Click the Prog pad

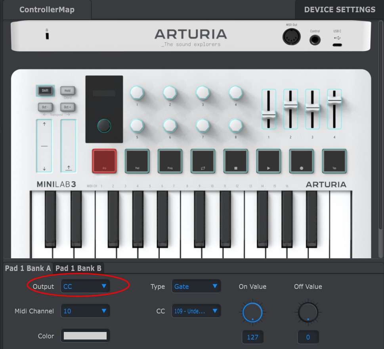[x=170, y=161]
